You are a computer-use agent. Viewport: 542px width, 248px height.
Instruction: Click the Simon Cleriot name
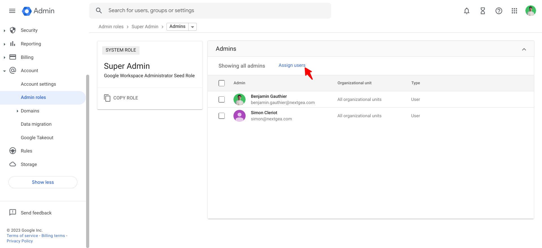(264, 113)
